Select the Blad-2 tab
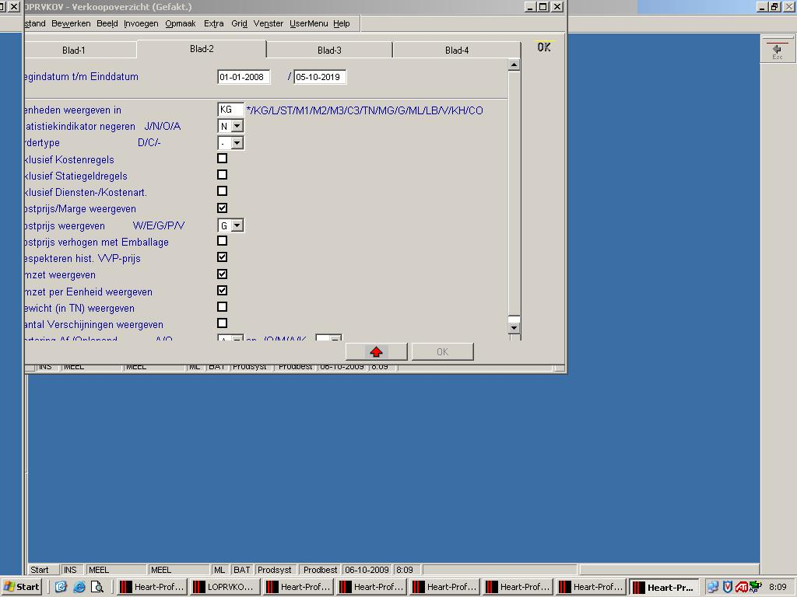Screen dimensions: 797x597 point(202,49)
